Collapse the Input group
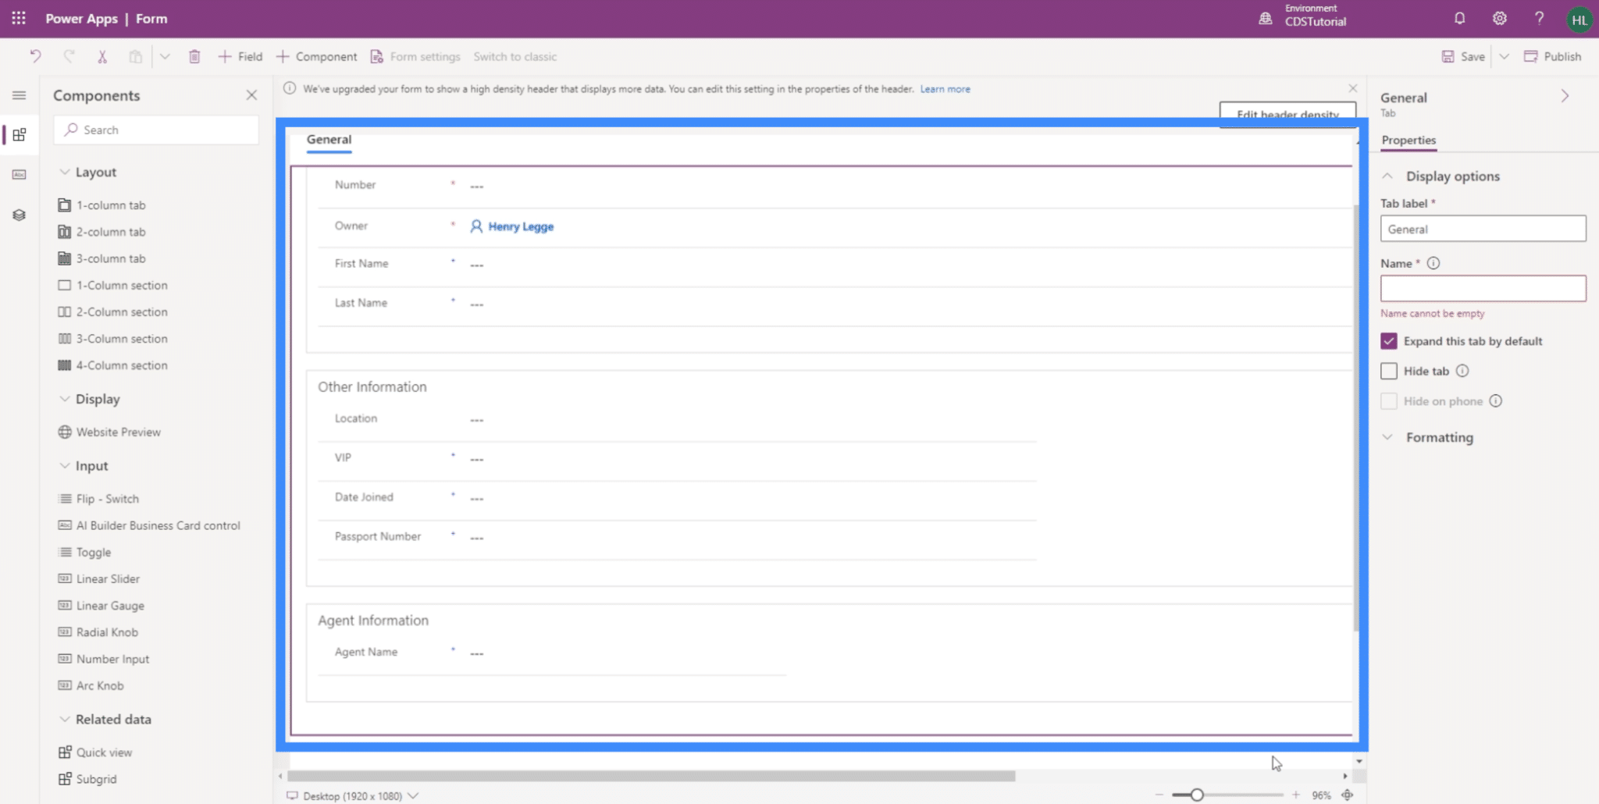The height and width of the screenshot is (804, 1599). (65, 465)
